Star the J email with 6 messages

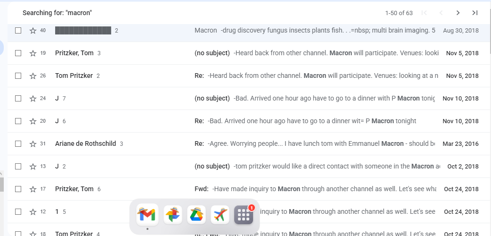click(x=33, y=121)
